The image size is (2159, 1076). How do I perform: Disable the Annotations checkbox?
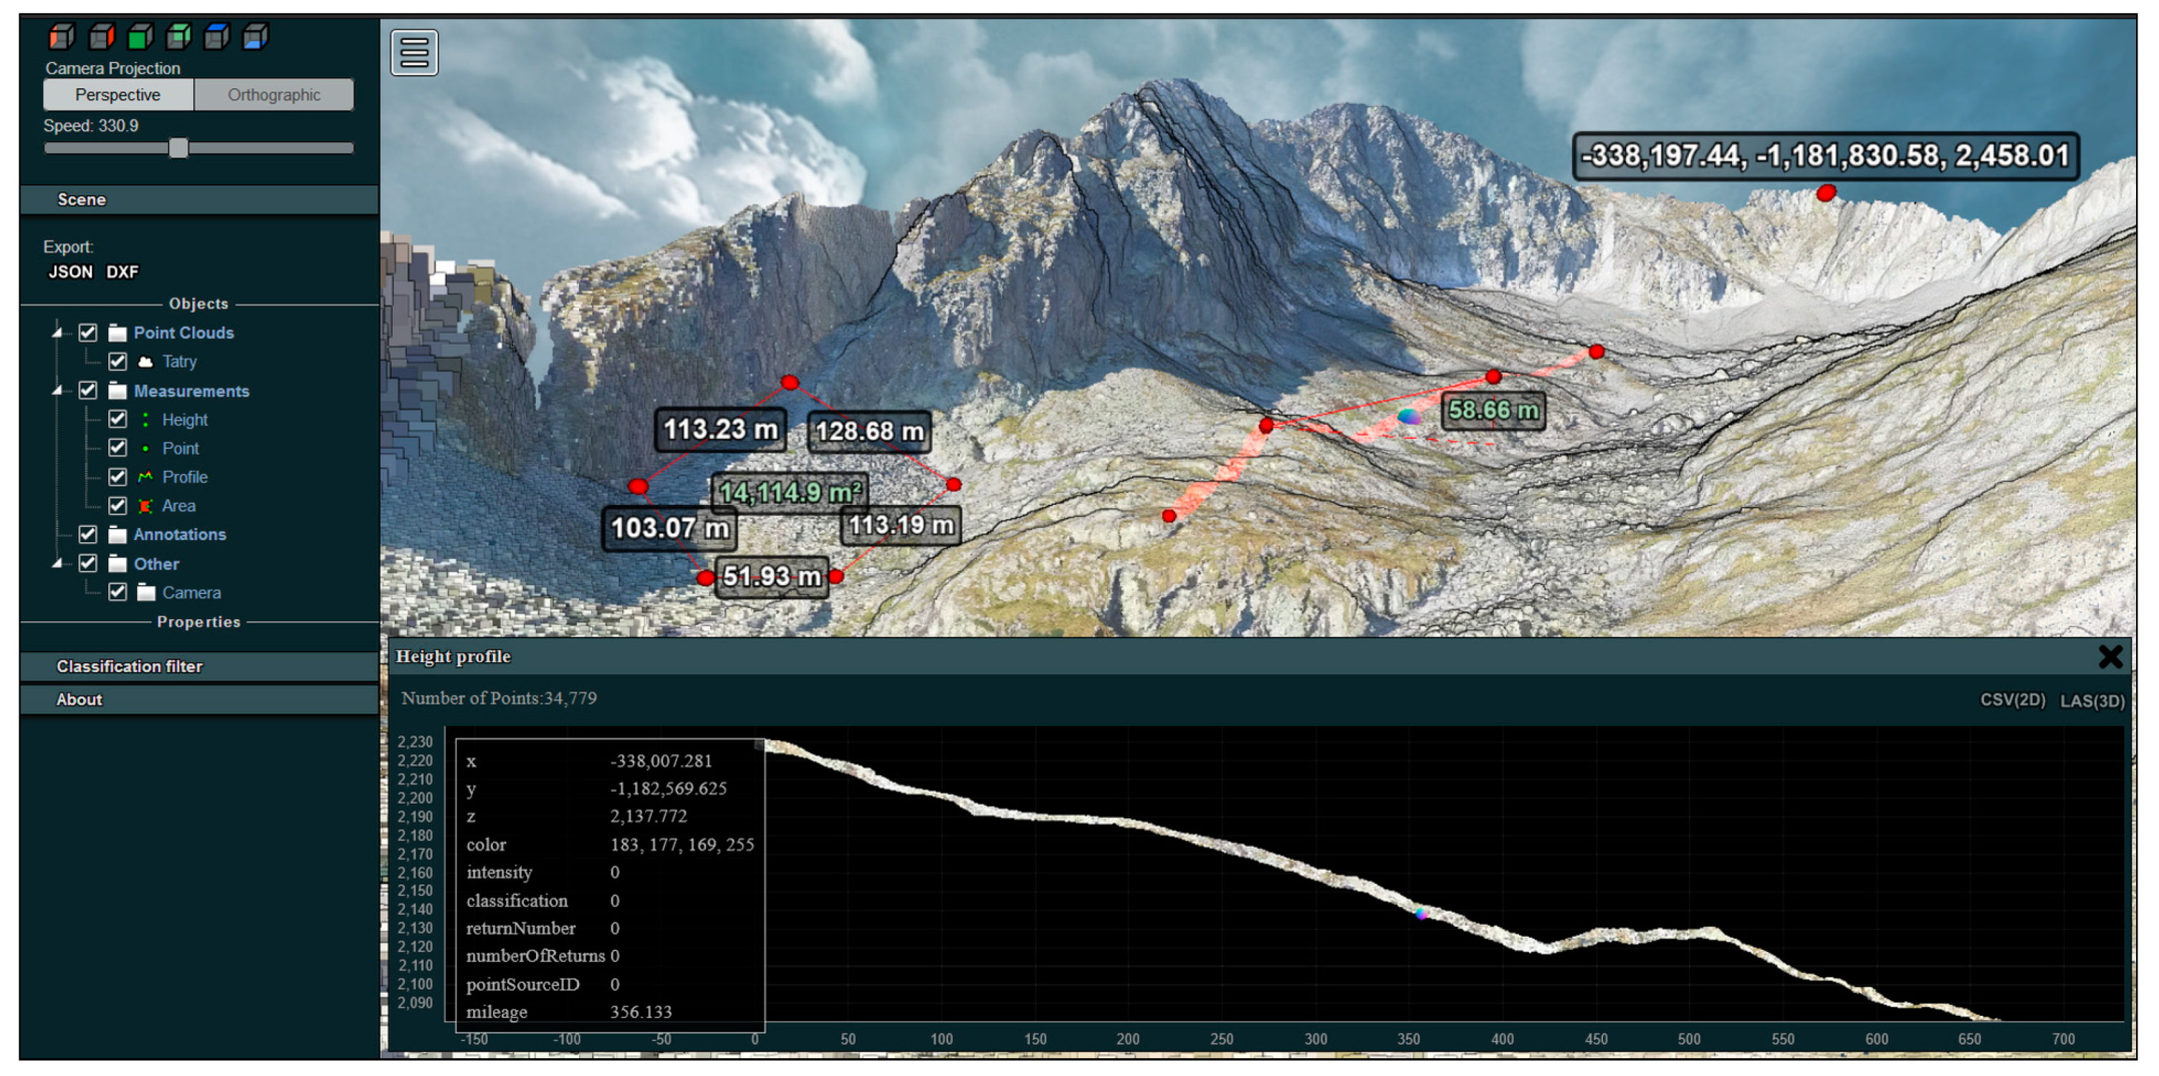[88, 534]
